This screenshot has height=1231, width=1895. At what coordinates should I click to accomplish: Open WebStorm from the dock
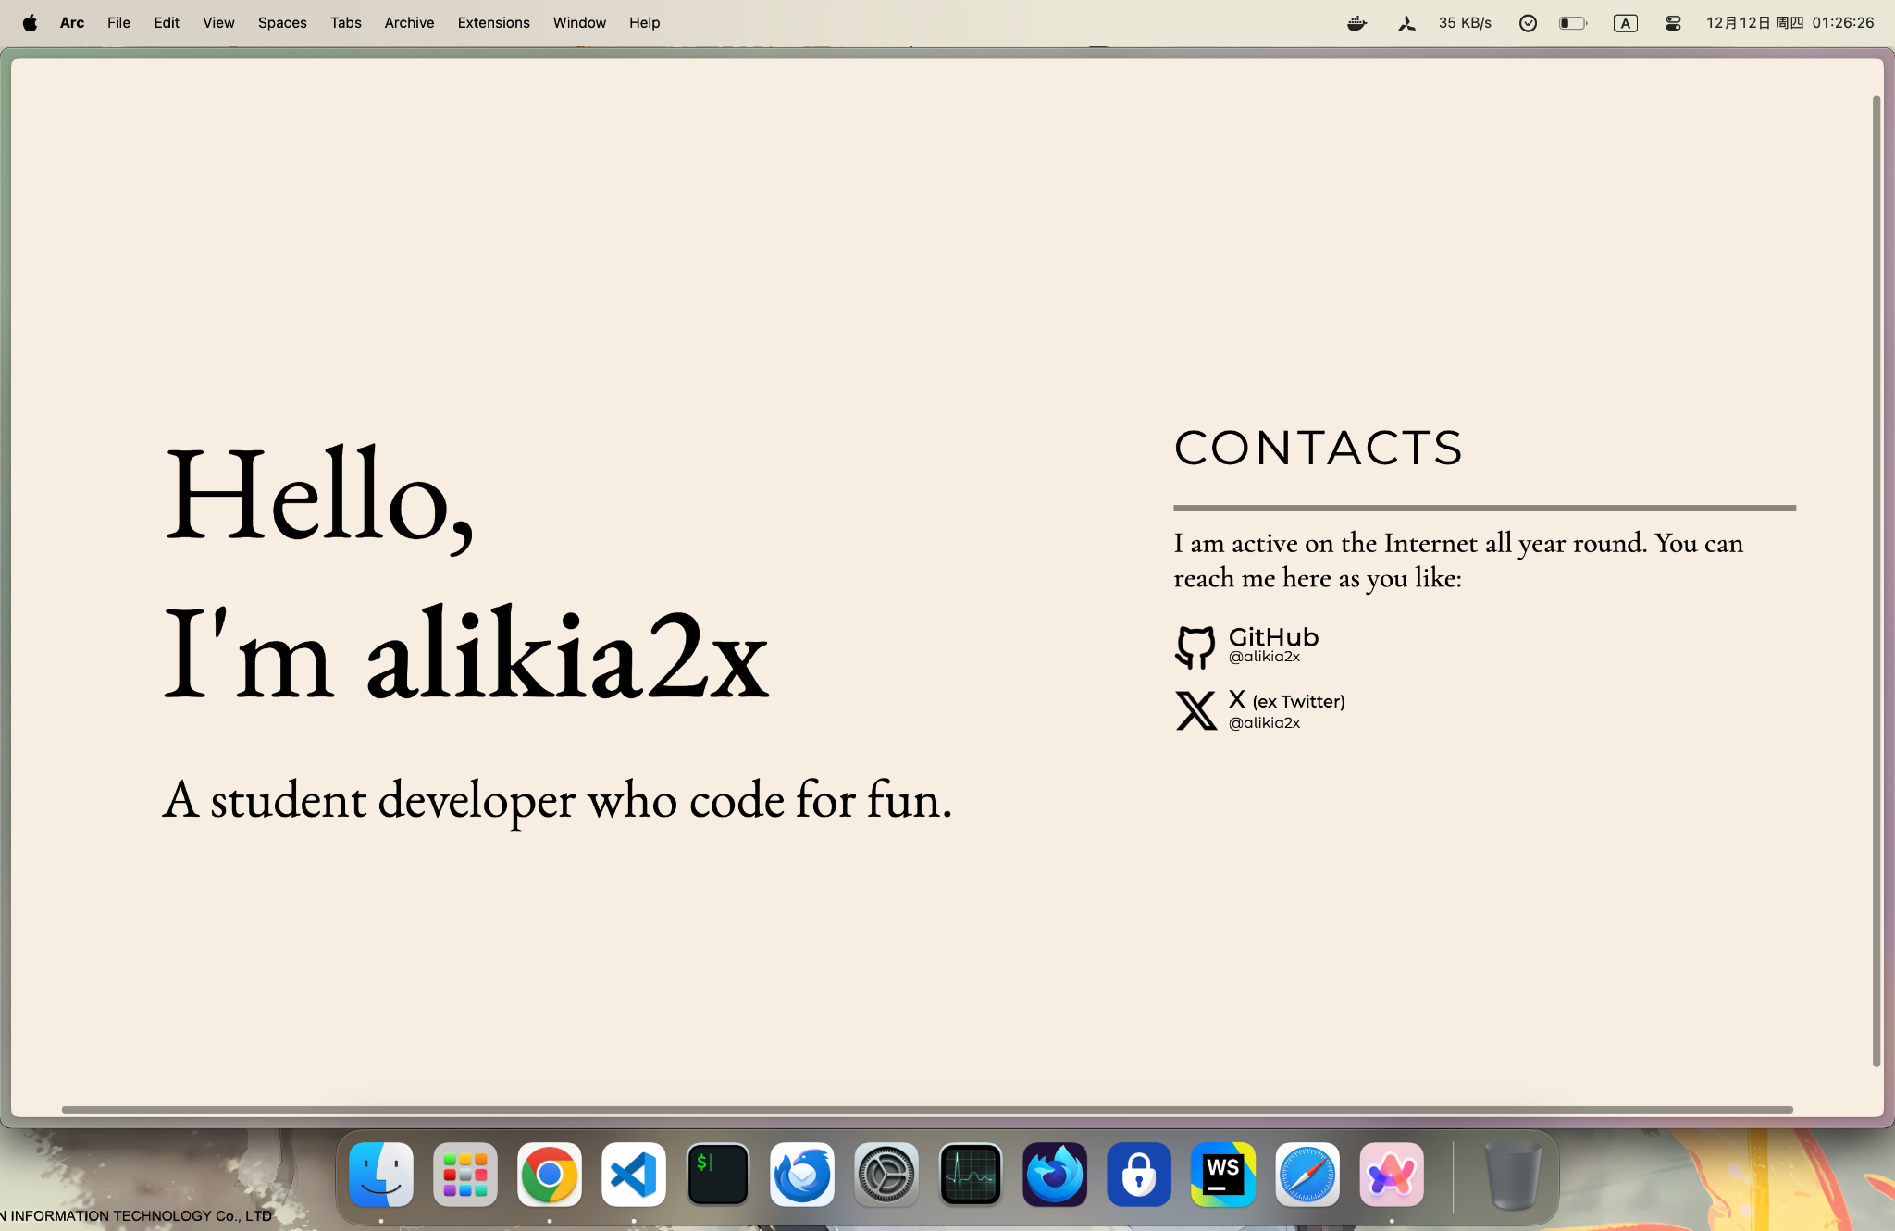point(1223,1175)
